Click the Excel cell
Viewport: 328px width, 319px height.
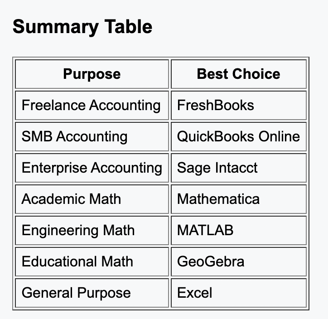coord(239,293)
